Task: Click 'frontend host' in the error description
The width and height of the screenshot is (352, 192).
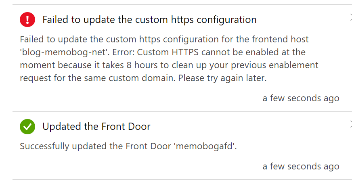Action: tap(280, 39)
